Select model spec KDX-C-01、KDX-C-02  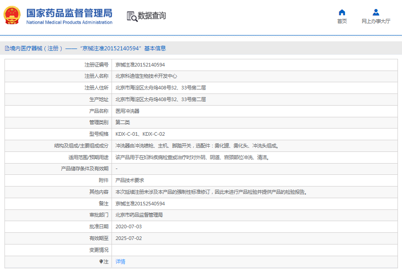[140, 134]
